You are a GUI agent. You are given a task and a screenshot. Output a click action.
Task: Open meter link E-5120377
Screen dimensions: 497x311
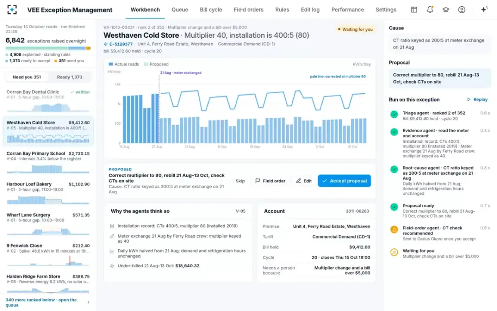tap(118, 44)
